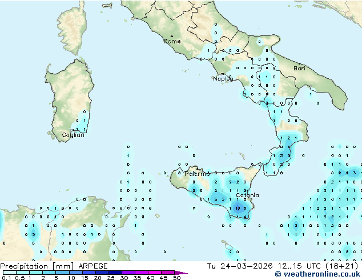This screenshot has width=362, height=280.
Task: Select the Bari city label
Action: (x=299, y=69)
